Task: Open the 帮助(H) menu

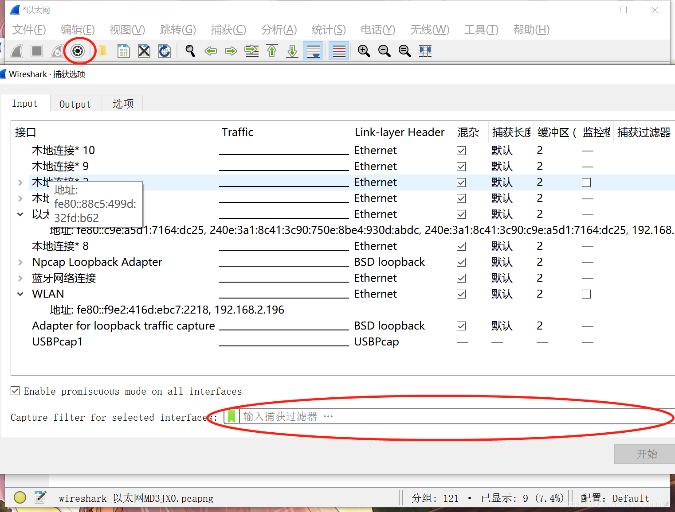Action: coord(531,30)
